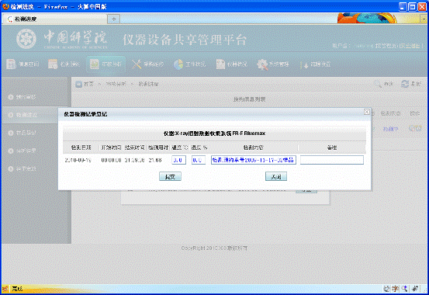Click the highlighted chart icon in nav bar
The image size is (429, 295).
click(95, 64)
